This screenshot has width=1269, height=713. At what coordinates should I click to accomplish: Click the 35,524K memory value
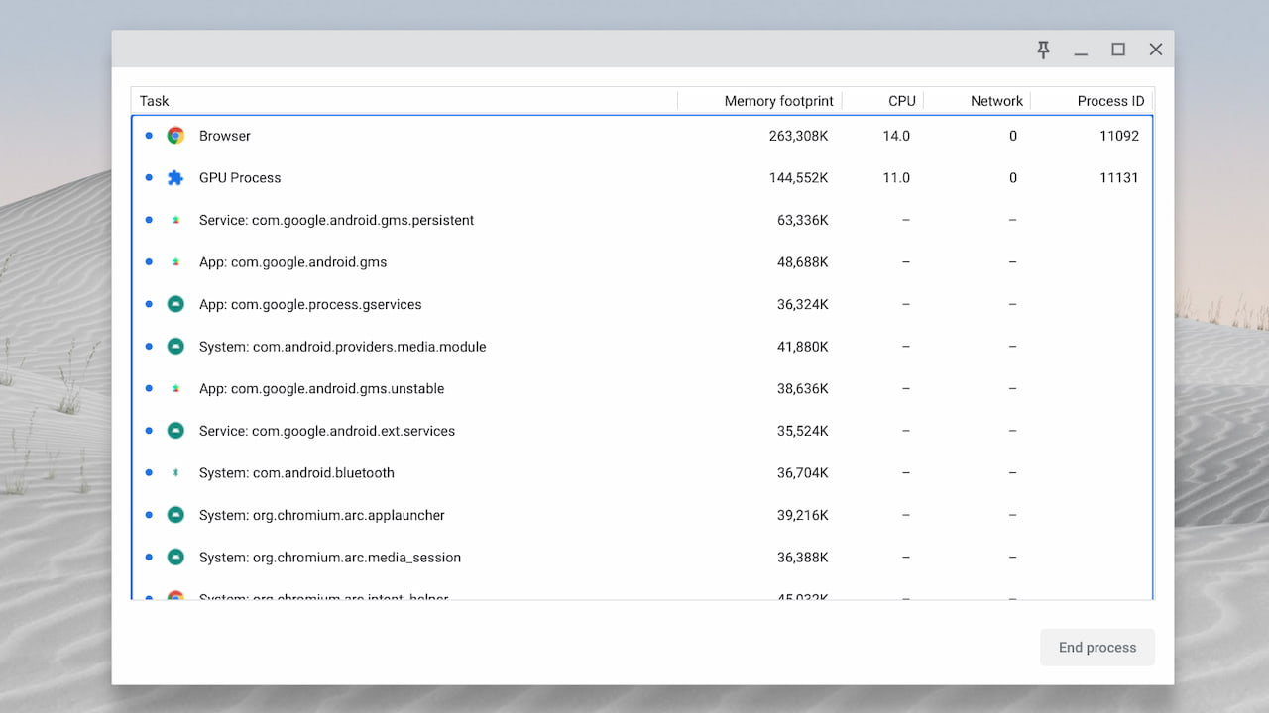tap(802, 431)
